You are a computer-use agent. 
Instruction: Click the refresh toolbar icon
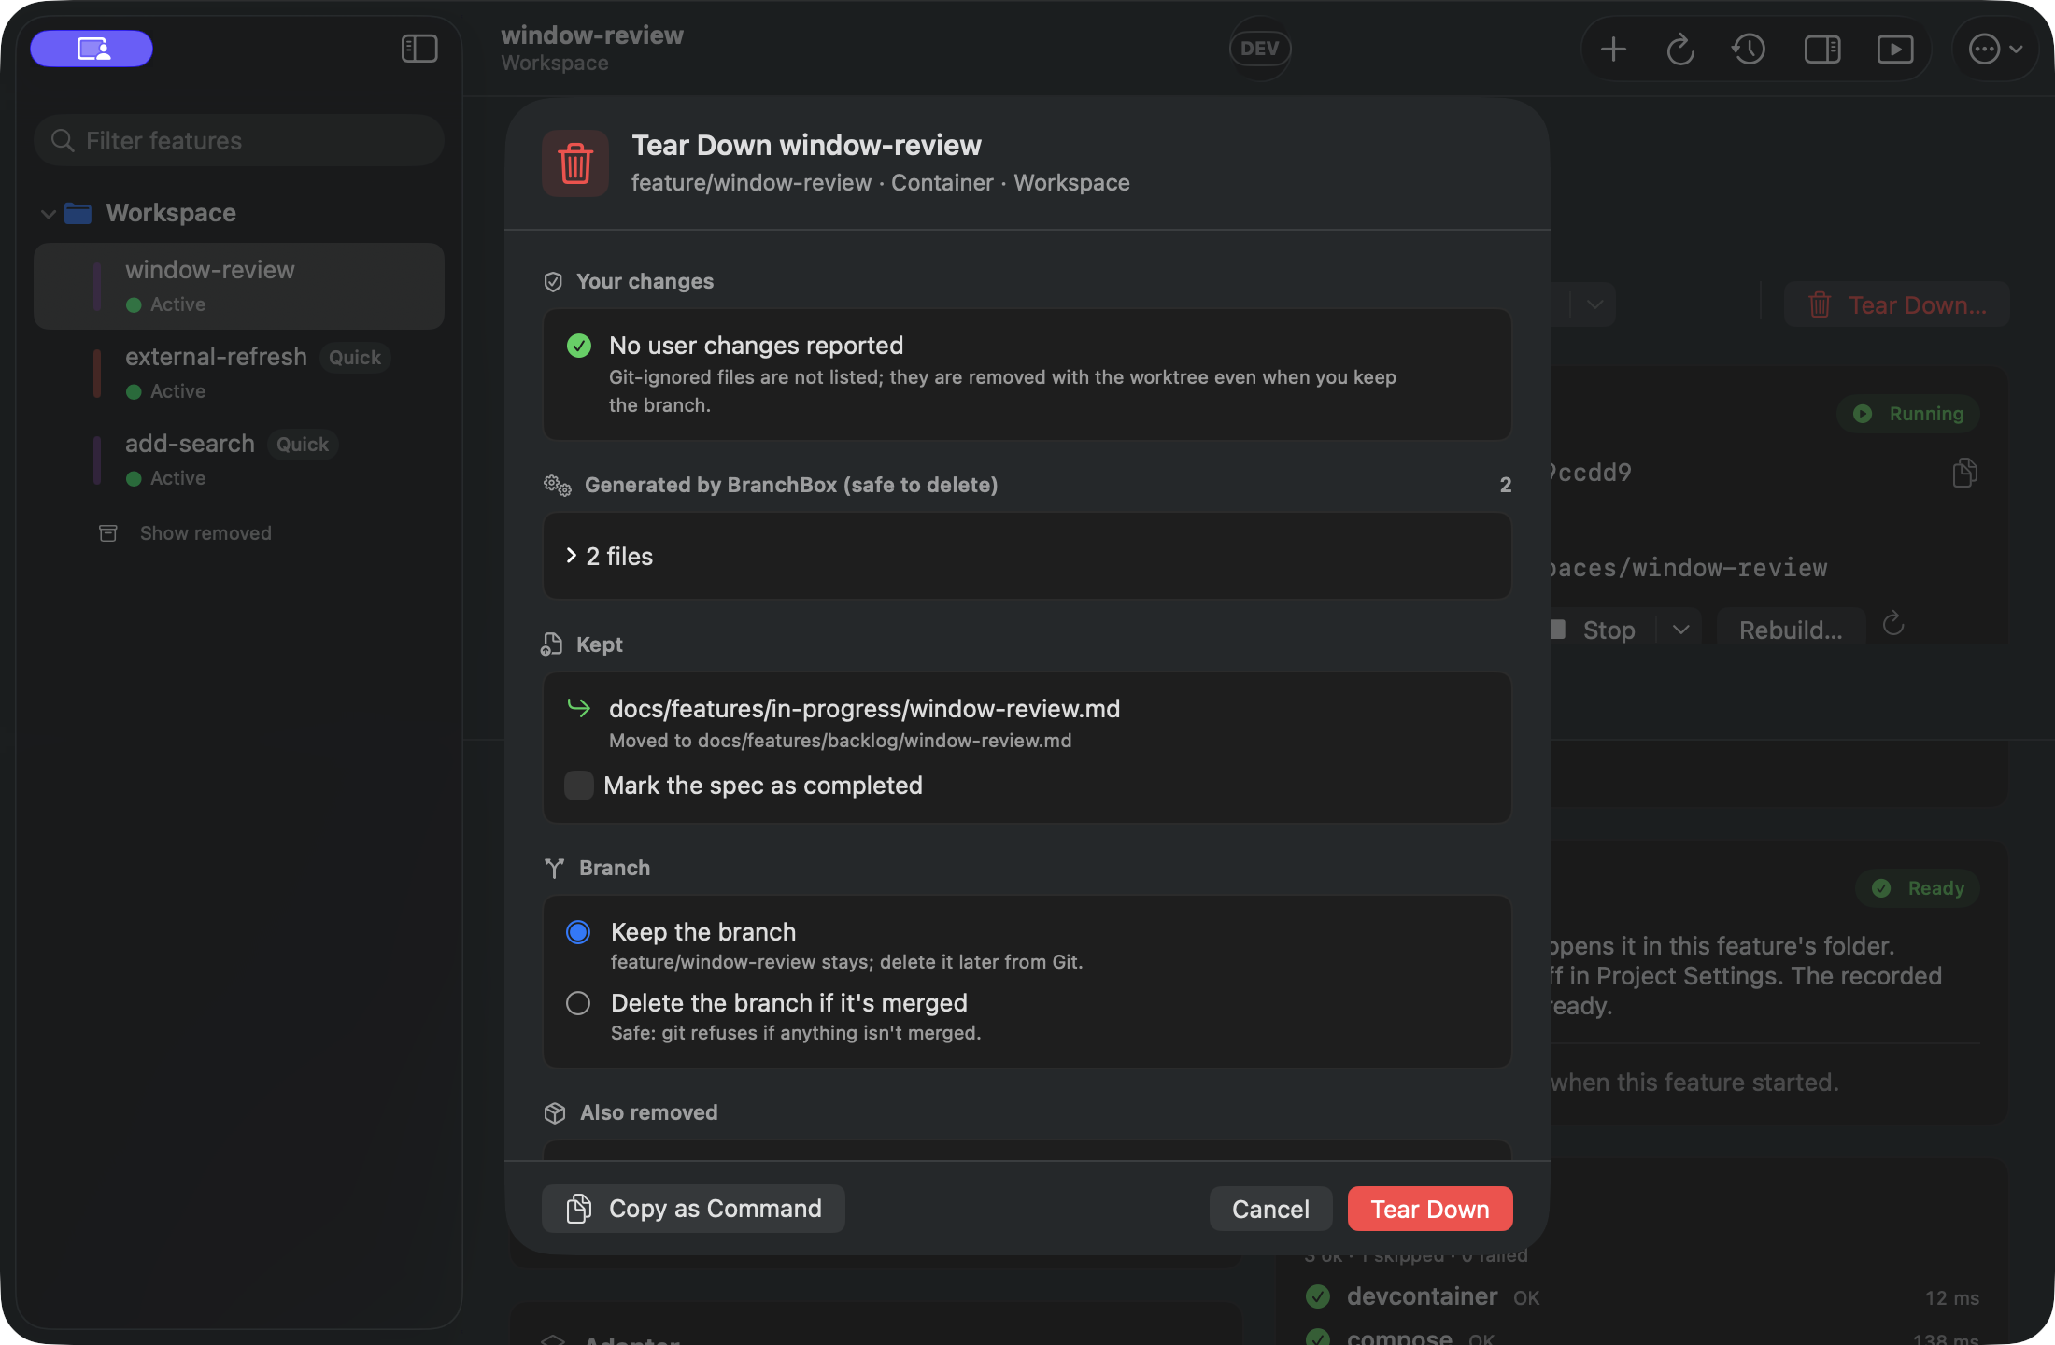1680,49
